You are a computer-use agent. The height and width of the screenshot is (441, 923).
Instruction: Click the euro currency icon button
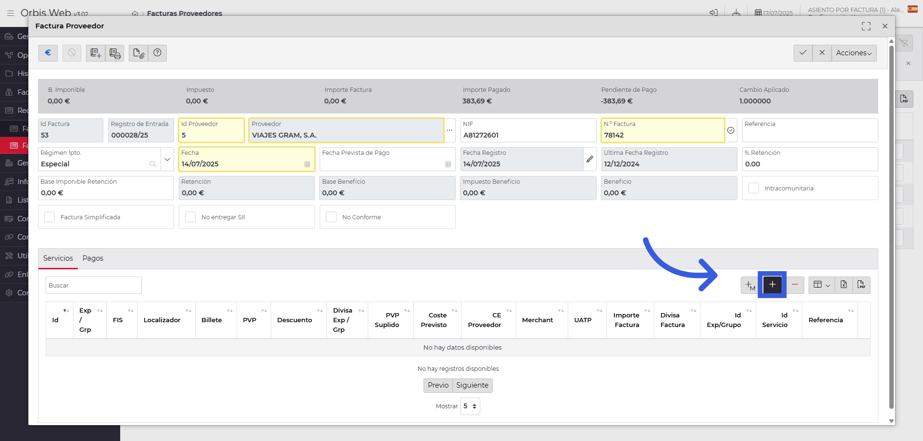click(48, 53)
